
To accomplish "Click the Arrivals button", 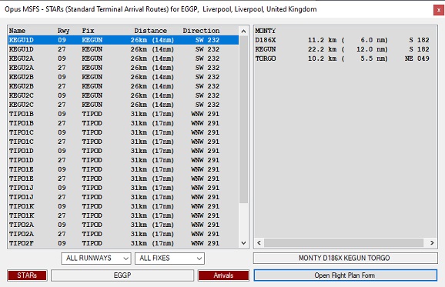I will click(223, 275).
